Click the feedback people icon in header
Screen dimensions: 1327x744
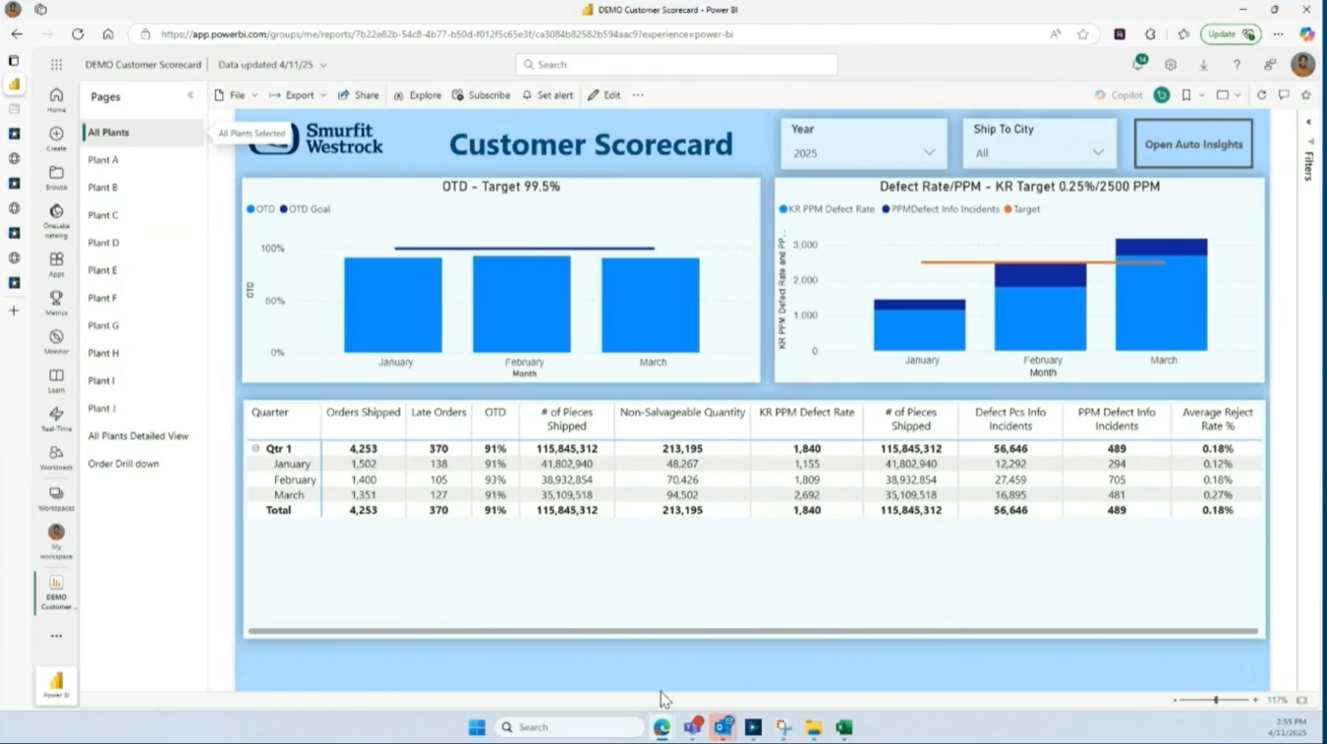tap(1270, 65)
